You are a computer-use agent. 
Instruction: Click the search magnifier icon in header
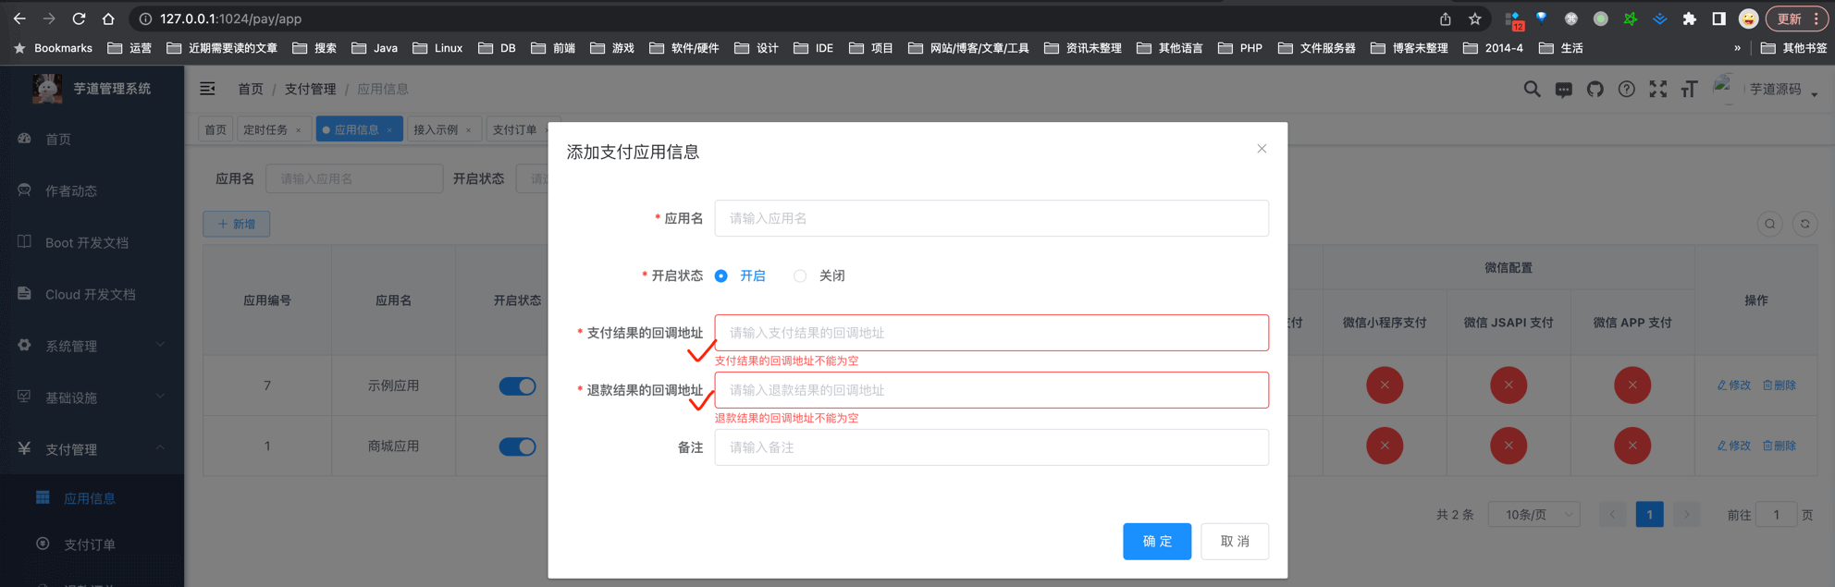point(1532,90)
